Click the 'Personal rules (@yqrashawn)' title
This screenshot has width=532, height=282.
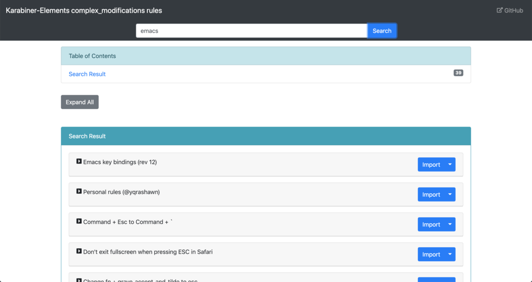(122, 192)
